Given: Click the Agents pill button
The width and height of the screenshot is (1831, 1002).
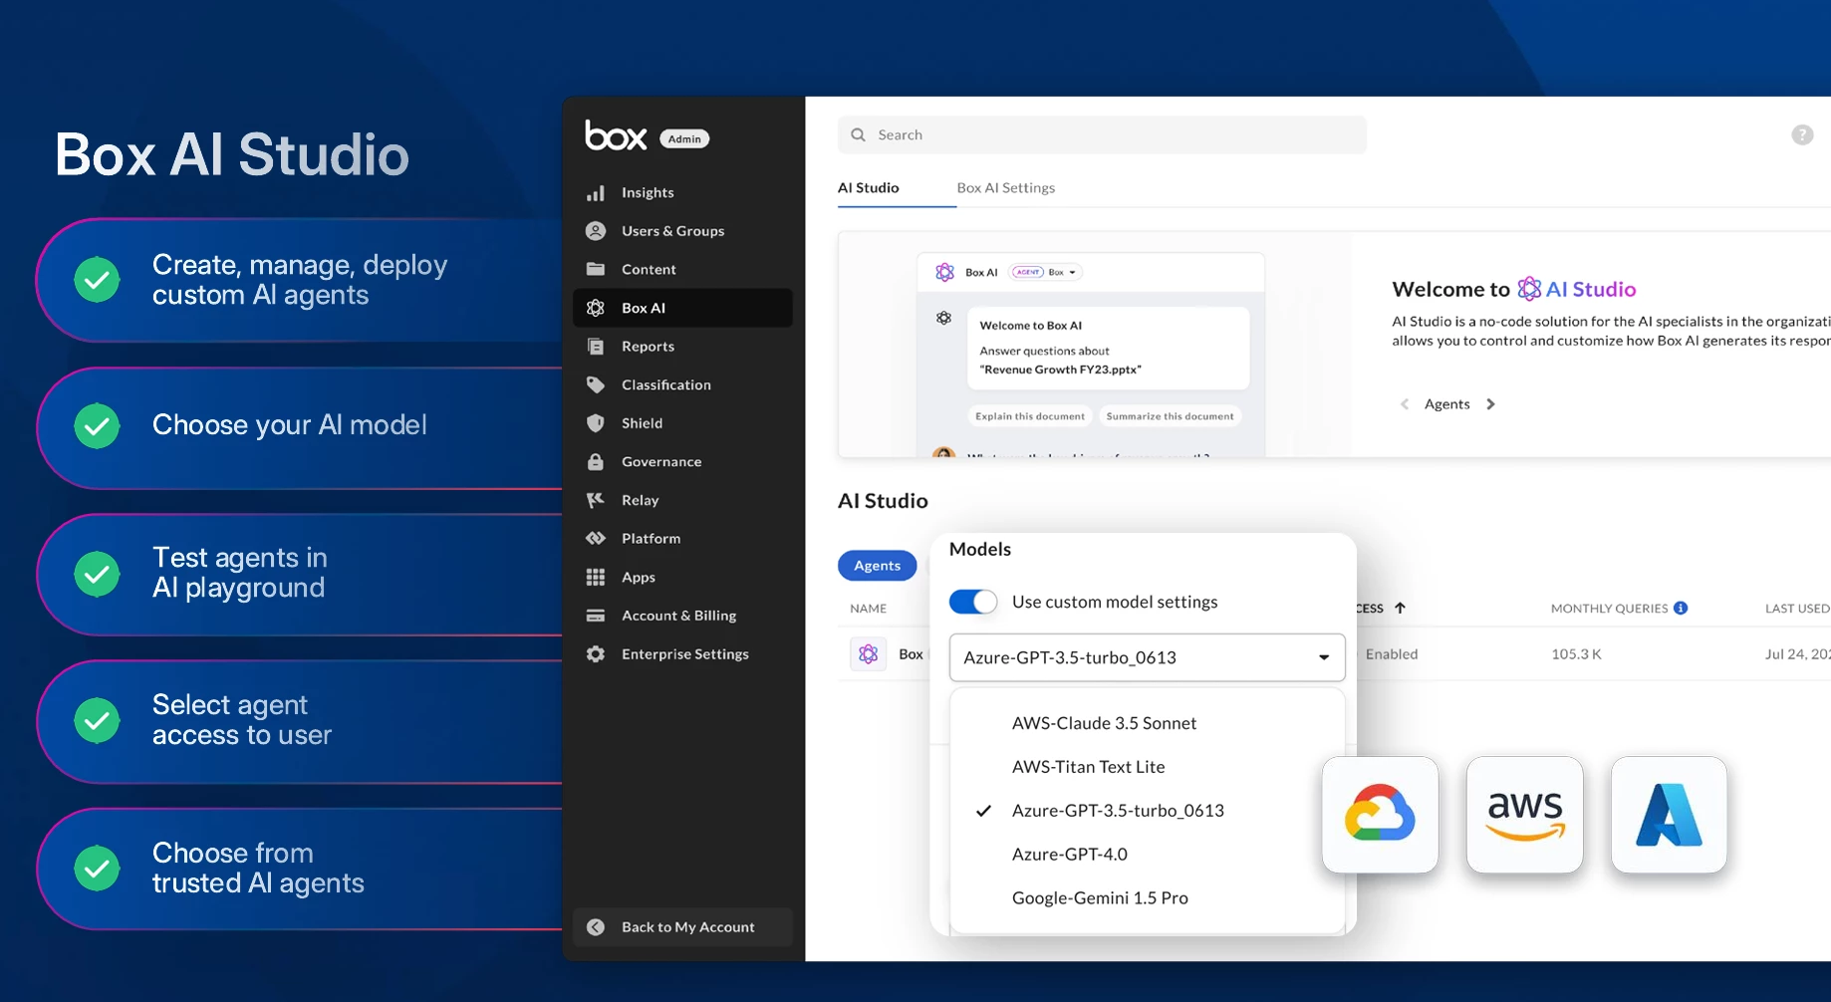Looking at the screenshot, I should pos(877,566).
